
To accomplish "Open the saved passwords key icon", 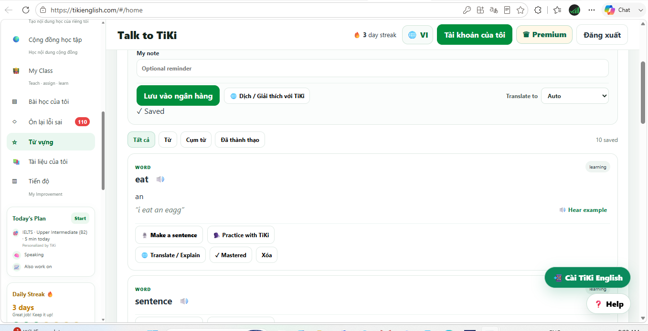I will click(467, 10).
